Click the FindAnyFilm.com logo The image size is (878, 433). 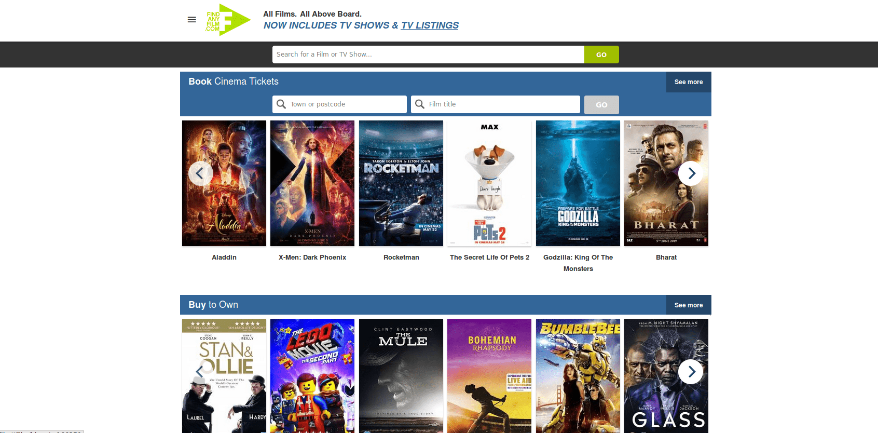point(228,20)
